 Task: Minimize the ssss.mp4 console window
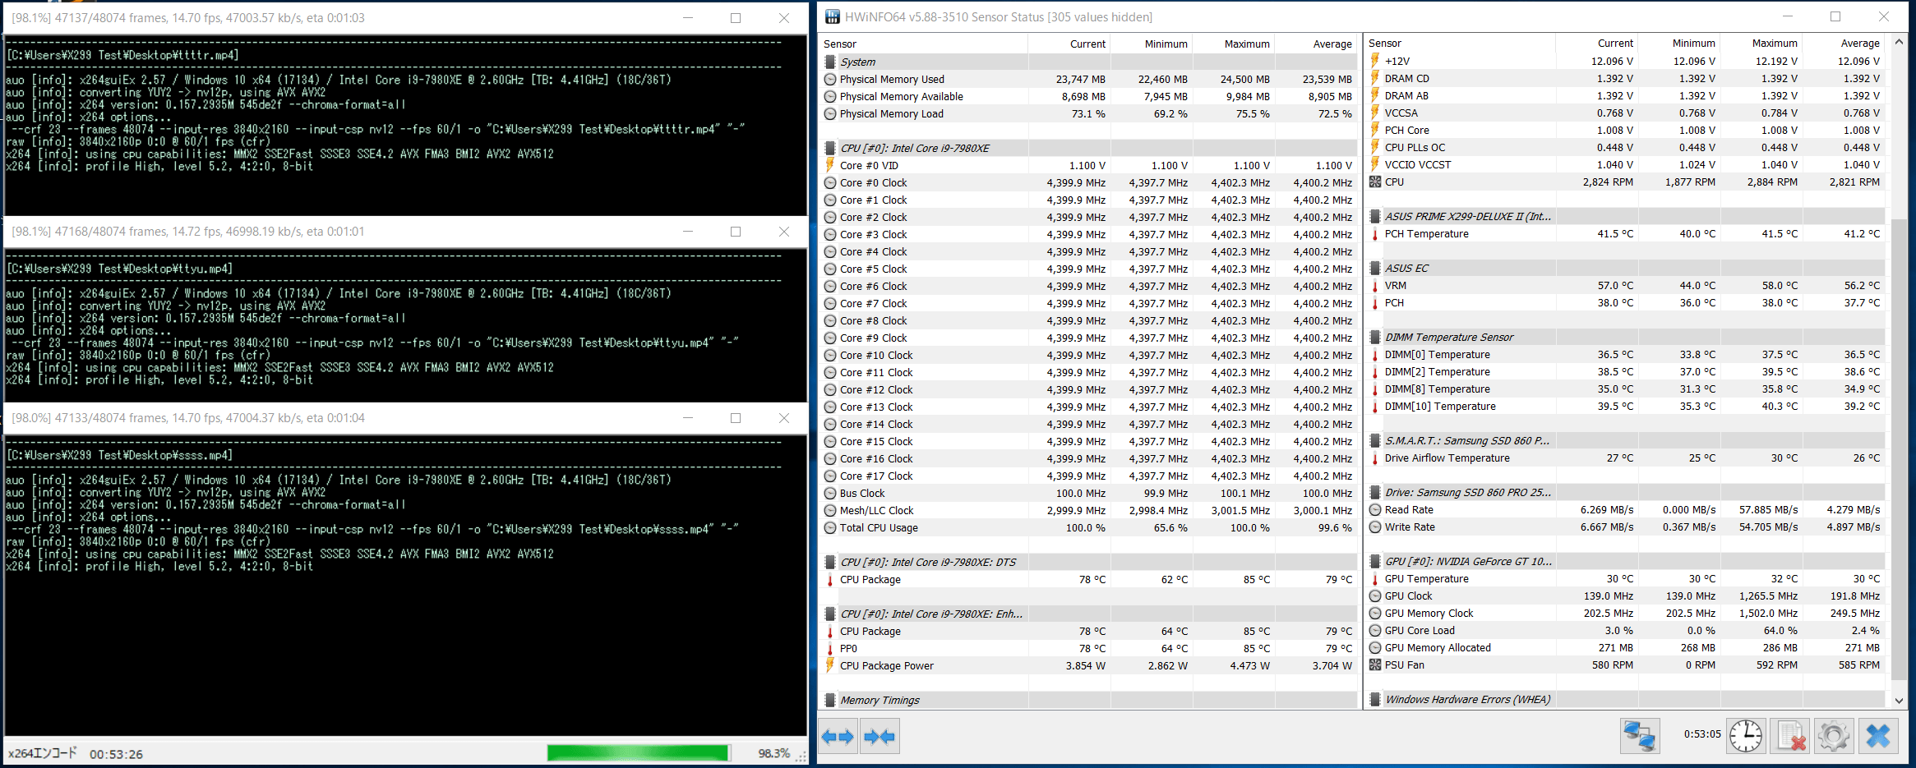688,418
